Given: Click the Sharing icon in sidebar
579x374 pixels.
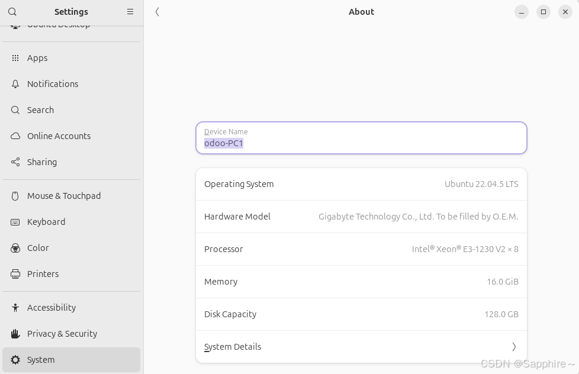Looking at the screenshot, I should tap(15, 162).
